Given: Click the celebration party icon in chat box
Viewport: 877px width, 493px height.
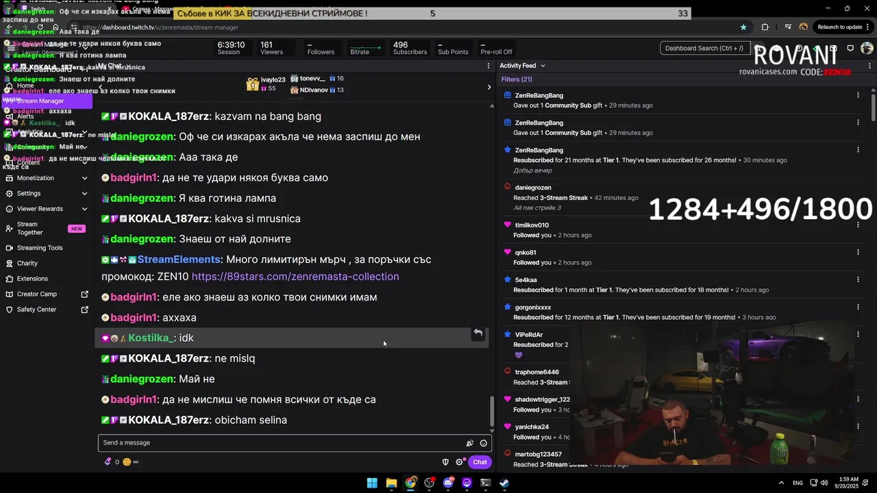Looking at the screenshot, I should [470, 443].
